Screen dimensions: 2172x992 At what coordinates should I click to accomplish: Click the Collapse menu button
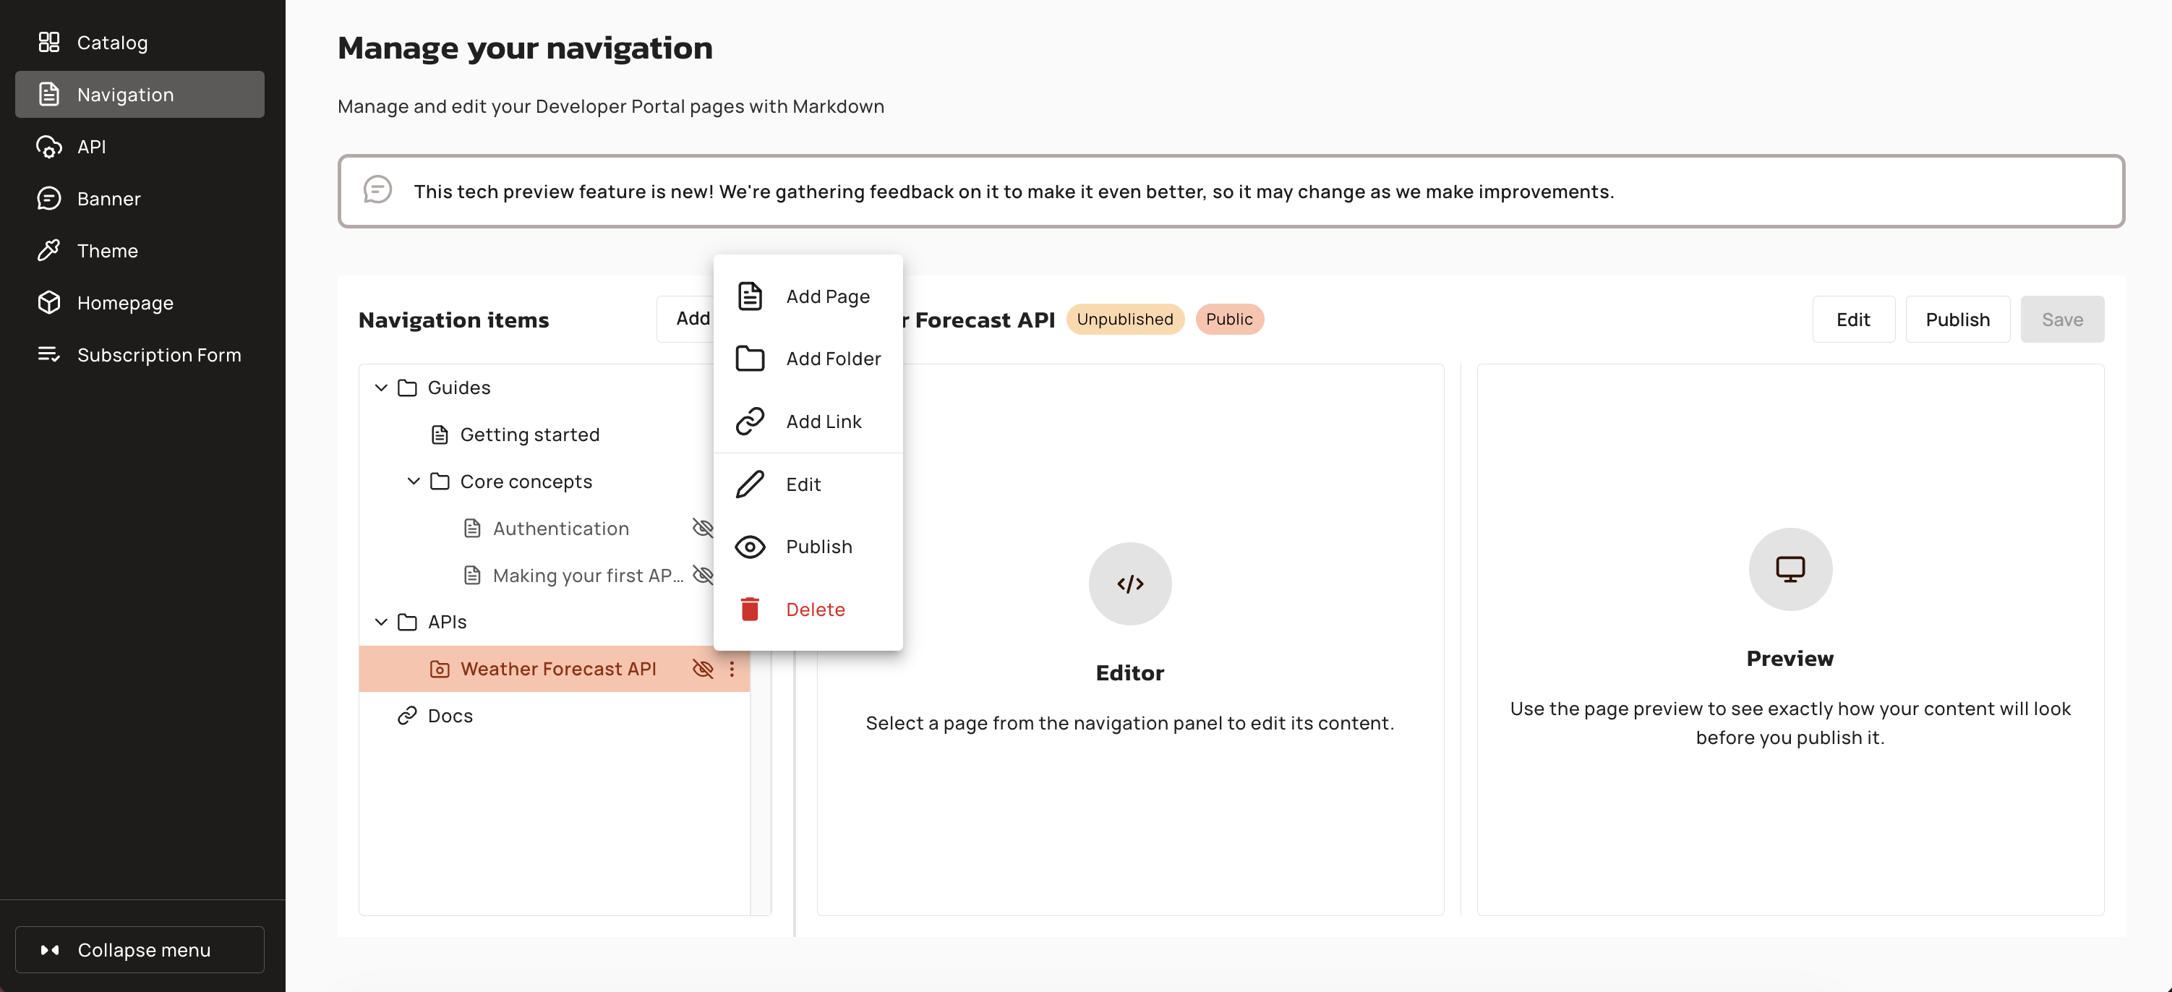[x=140, y=950]
